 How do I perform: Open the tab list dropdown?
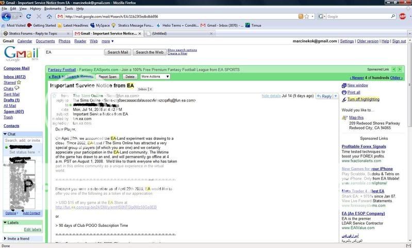(x=409, y=34)
